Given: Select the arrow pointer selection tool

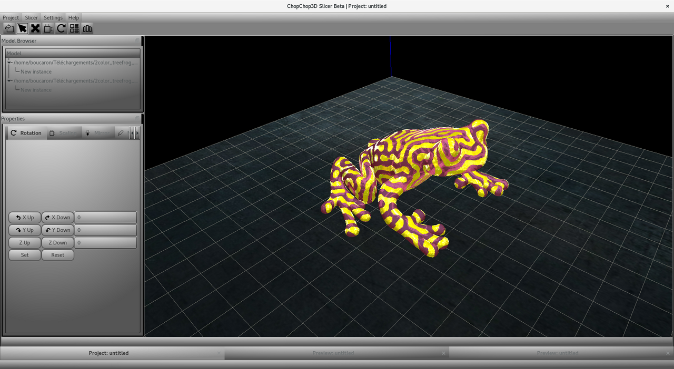Looking at the screenshot, I should pos(22,28).
